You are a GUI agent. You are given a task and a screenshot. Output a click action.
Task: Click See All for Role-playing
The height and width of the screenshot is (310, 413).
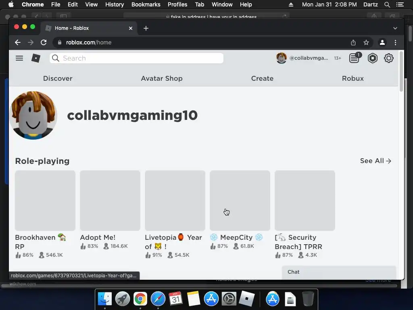pyautogui.click(x=375, y=161)
